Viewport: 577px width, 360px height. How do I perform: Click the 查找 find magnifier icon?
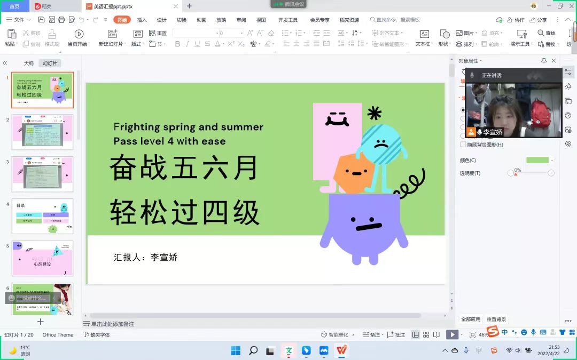point(541,33)
